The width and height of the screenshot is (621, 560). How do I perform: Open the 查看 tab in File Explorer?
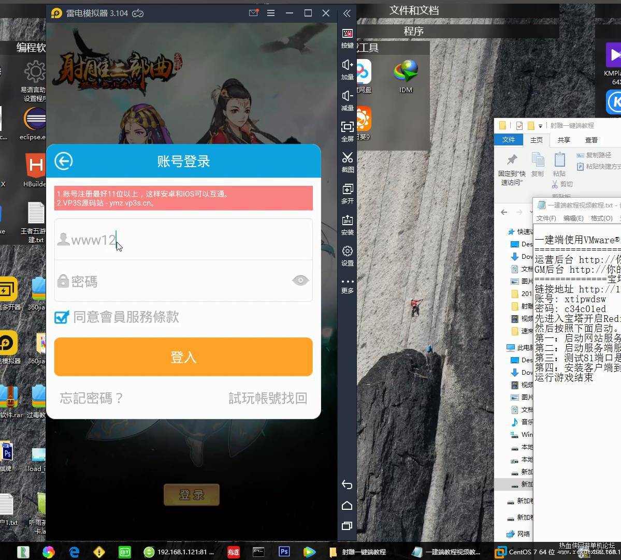point(591,140)
